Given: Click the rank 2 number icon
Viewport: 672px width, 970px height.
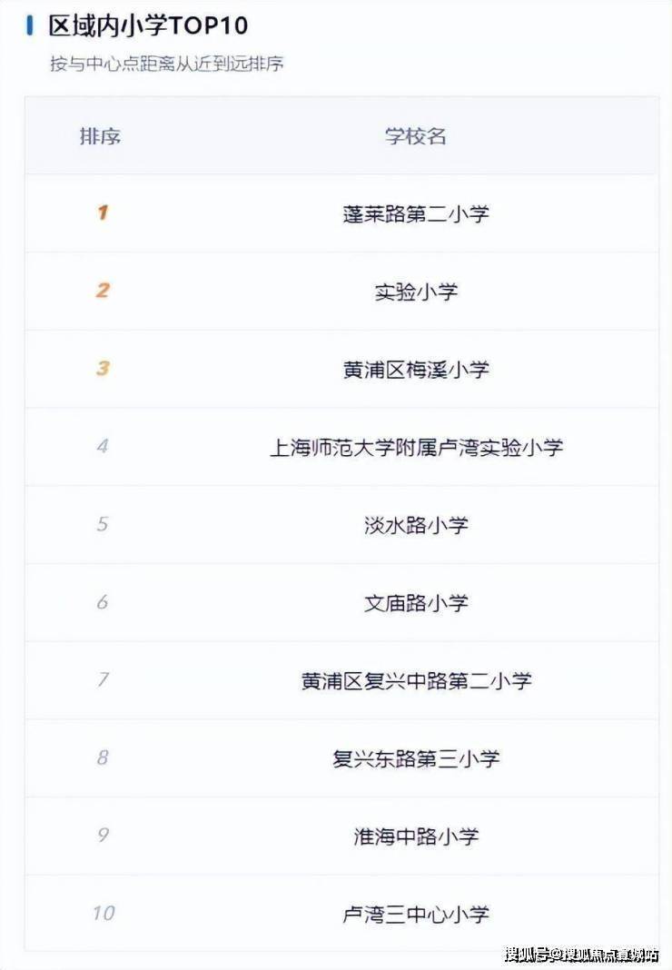Looking at the screenshot, I should point(102,291).
